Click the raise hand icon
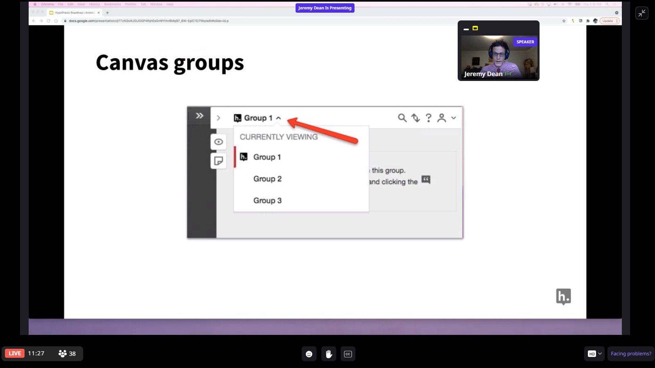Viewport: 655px width, 368px height. tap(329, 354)
